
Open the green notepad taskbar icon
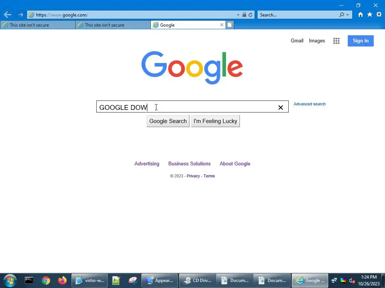pos(116,280)
